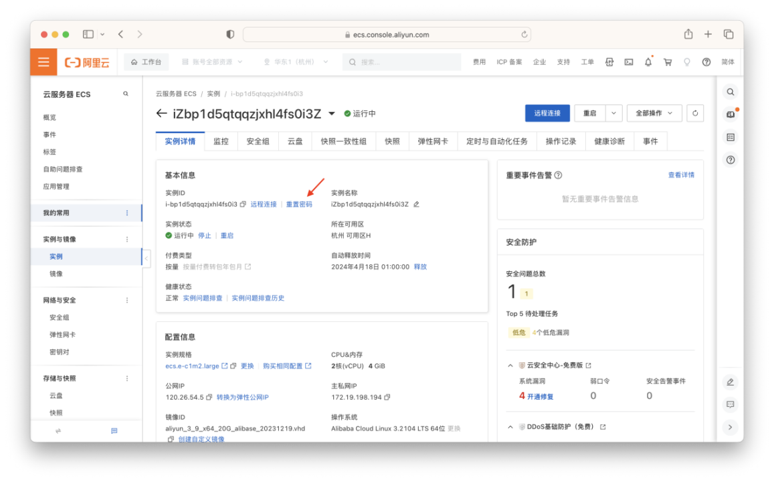This screenshot has height=482, width=774.
Task: Copy the private IP 172.19.198.194
Action: pyautogui.click(x=387, y=398)
